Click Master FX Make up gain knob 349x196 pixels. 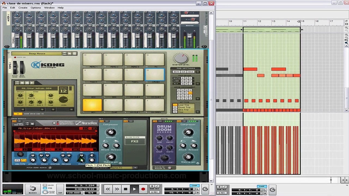click(188, 157)
